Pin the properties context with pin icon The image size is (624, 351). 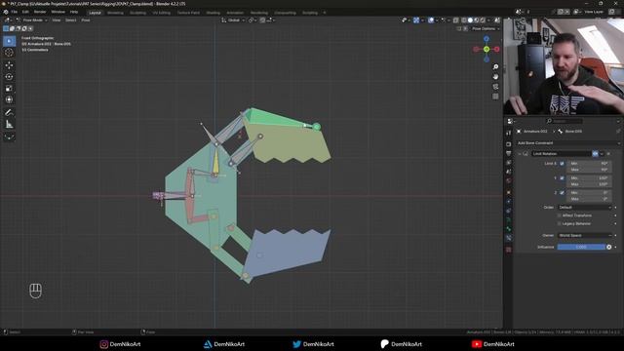tap(618, 131)
